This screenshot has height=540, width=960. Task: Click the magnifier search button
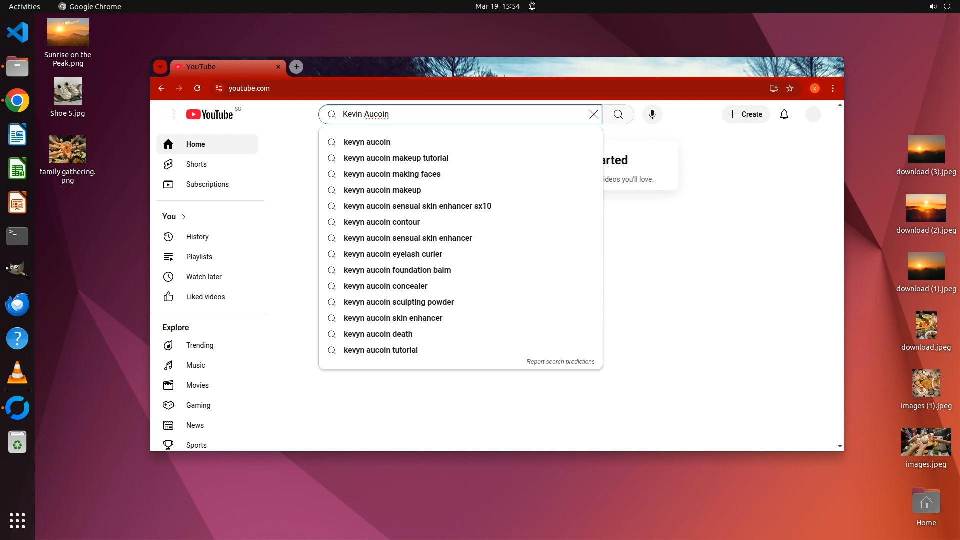coord(618,114)
